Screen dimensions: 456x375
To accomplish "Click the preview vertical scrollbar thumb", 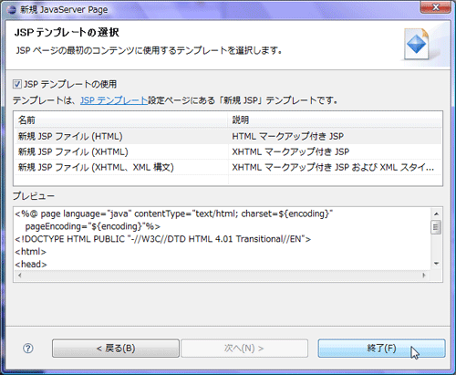I will point(436,227).
